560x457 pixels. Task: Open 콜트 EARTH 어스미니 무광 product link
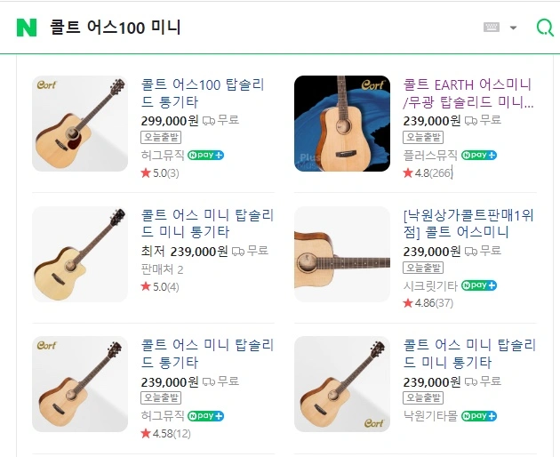click(x=467, y=93)
